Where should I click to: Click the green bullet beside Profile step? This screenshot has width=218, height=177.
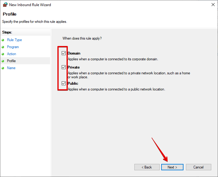(3, 61)
